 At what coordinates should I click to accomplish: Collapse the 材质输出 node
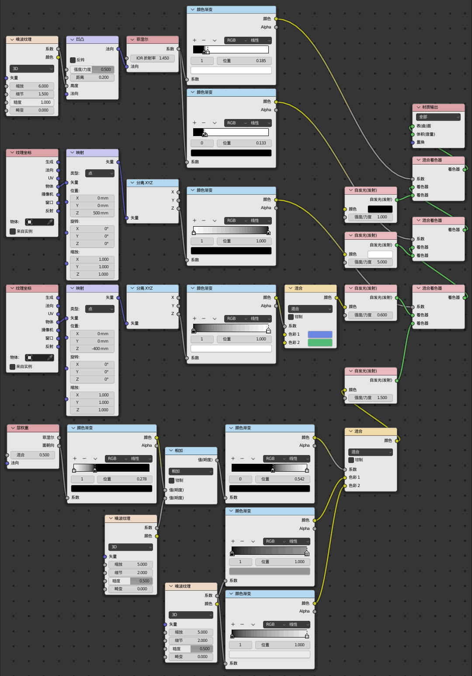418,107
